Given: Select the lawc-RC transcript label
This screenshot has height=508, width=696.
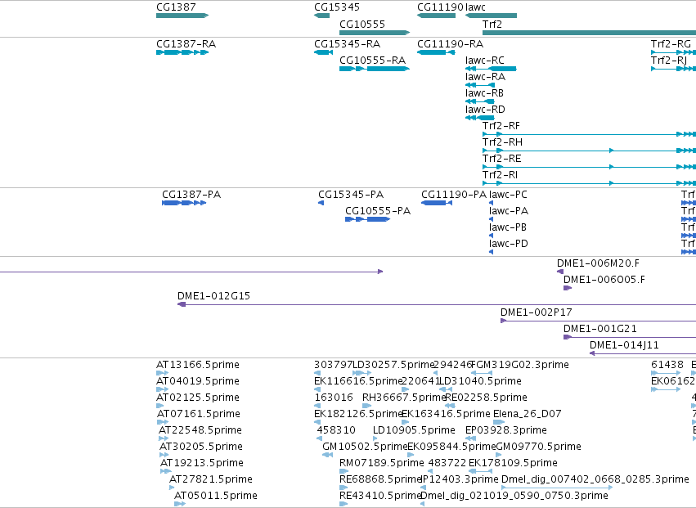Looking at the screenshot, I should pos(485,61).
